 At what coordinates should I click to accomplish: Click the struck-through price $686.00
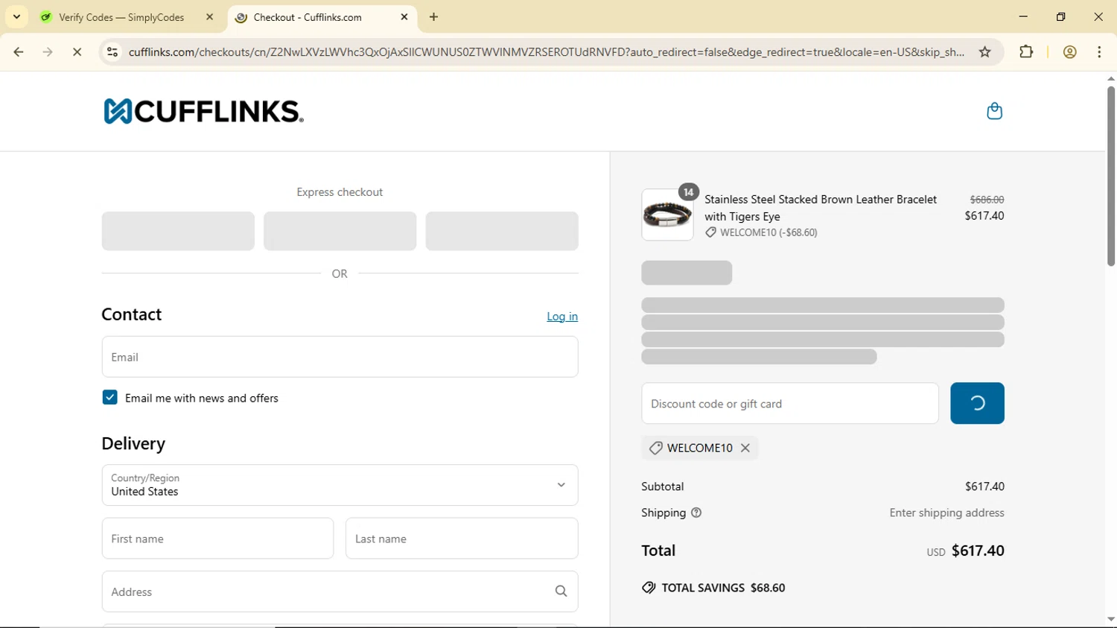coord(987,200)
